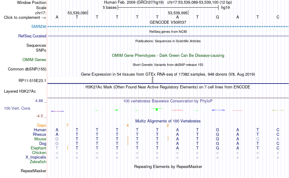This screenshot has height=178, width=289.
Task: Click the orange insertion mark in Elephant row
Action: click(x=68, y=148)
